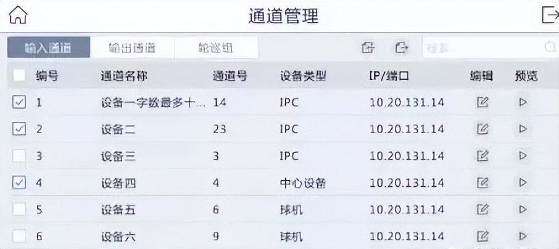Play the preview for 设备三
Image resolution: width=559 pixels, height=249 pixels.
click(523, 156)
